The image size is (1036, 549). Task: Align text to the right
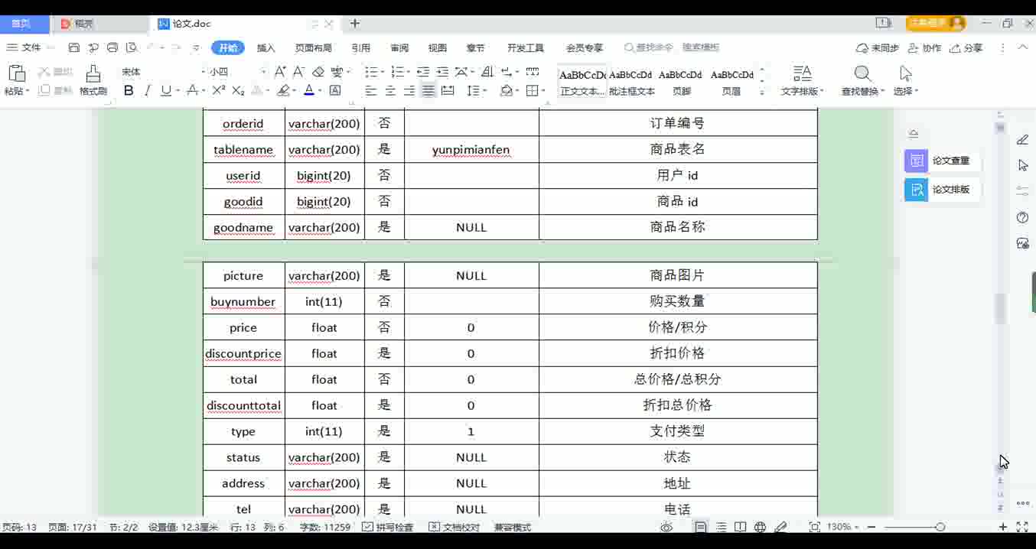point(409,91)
